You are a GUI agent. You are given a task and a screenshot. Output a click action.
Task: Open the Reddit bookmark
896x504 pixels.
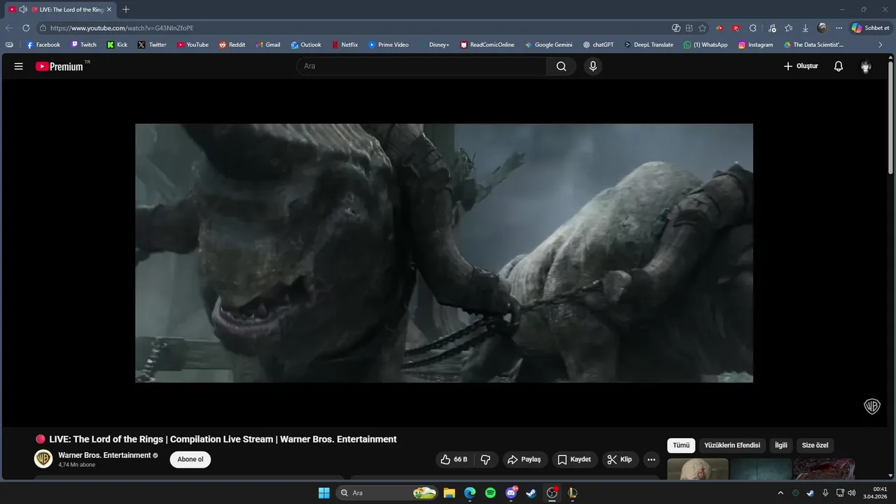tap(232, 45)
